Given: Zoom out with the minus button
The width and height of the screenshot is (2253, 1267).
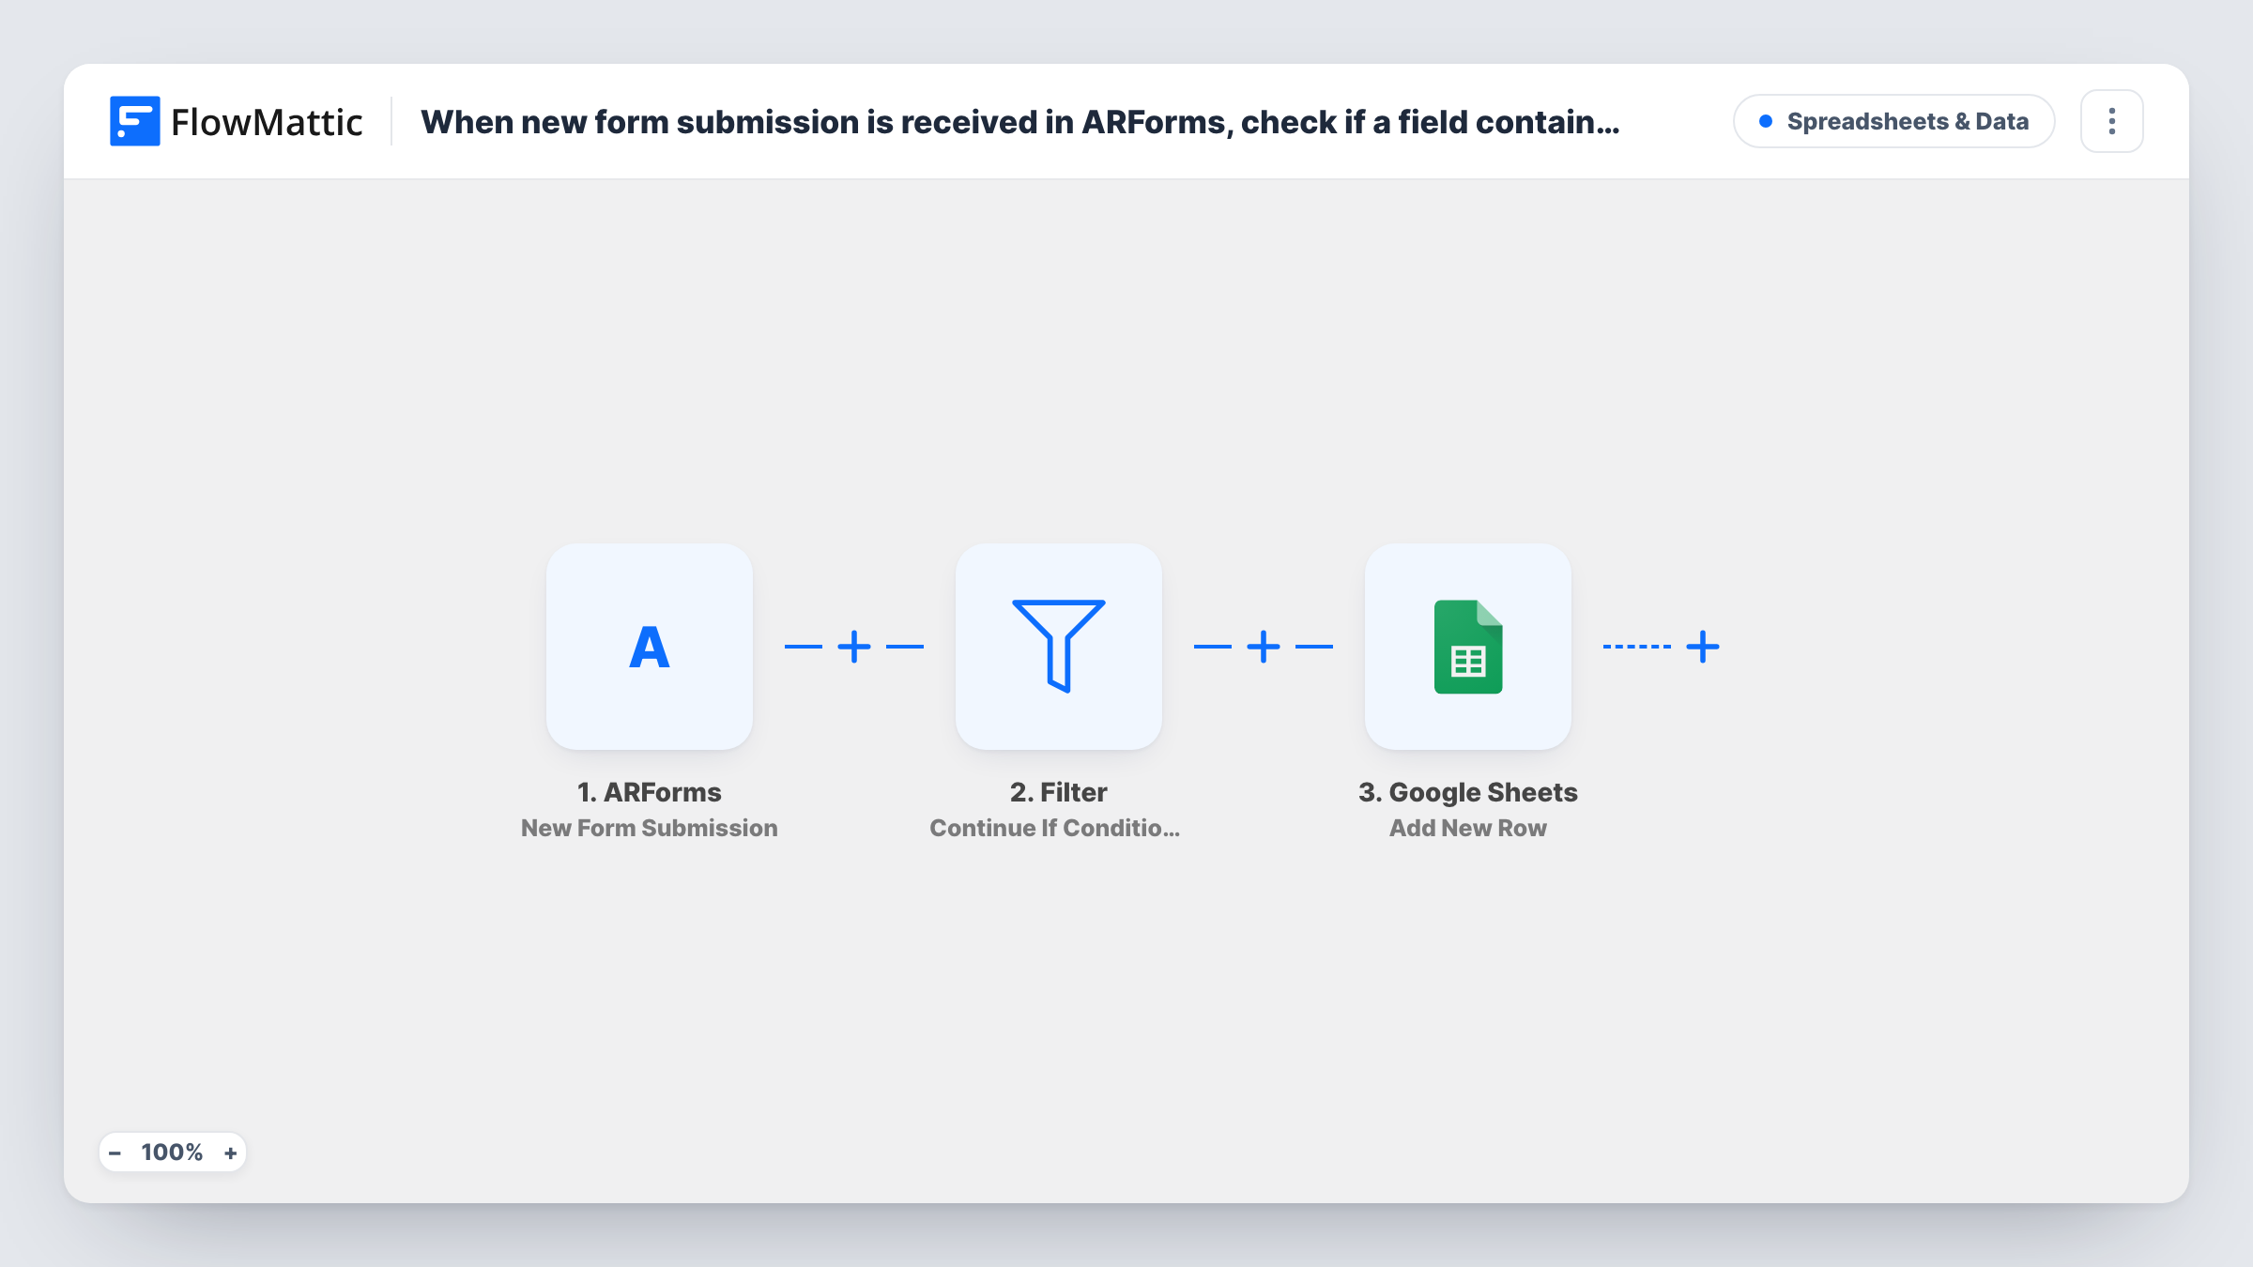Looking at the screenshot, I should click(115, 1153).
